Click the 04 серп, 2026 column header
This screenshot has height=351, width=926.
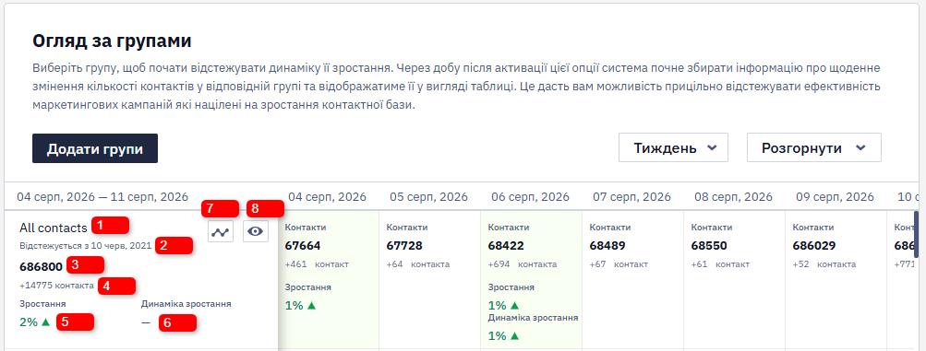click(328, 197)
